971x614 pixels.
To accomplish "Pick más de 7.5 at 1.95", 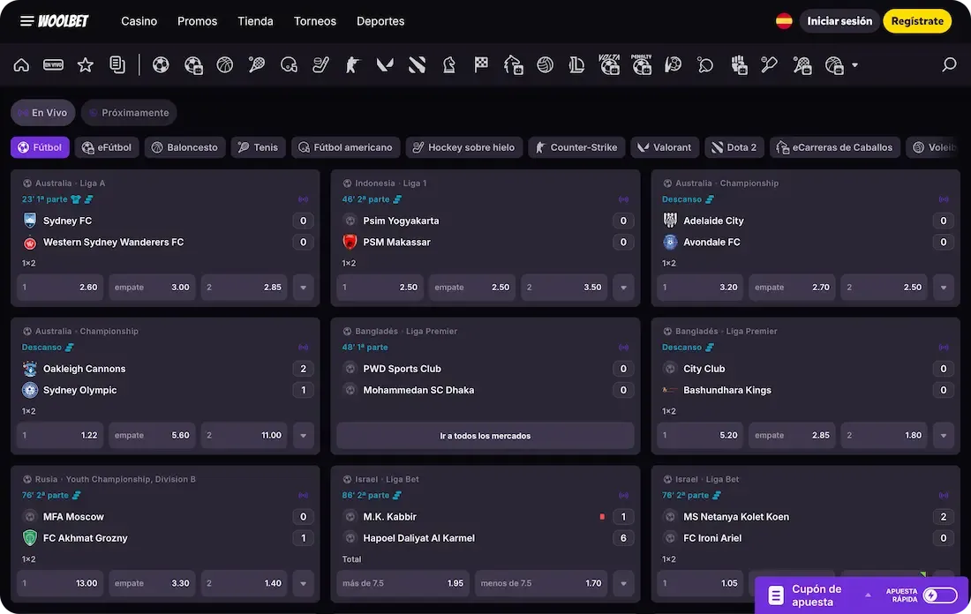I will tap(403, 583).
